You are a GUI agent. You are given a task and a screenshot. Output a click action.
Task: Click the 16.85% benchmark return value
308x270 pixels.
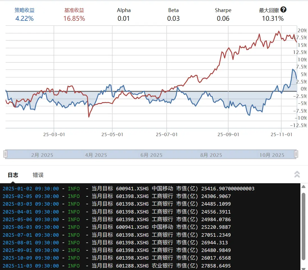tap(74, 19)
